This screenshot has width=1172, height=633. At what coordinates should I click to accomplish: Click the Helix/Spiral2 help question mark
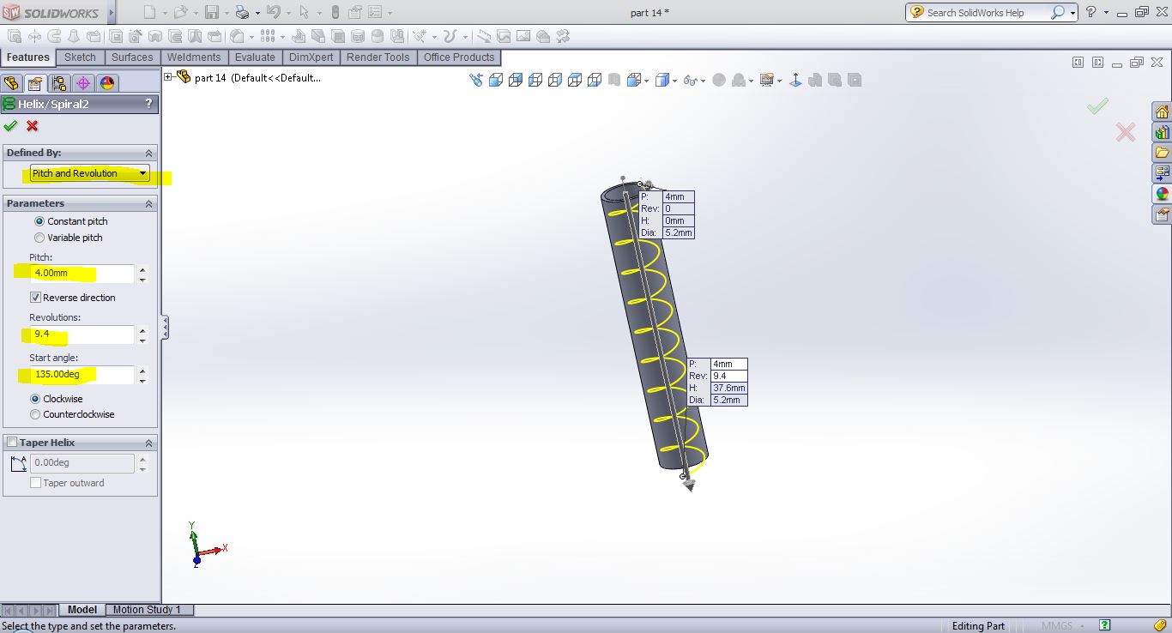(x=148, y=104)
